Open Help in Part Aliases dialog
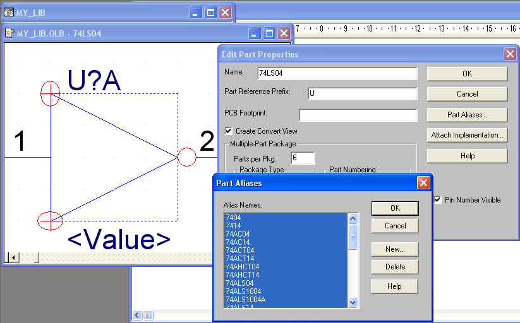This screenshot has height=323, width=520. [x=394, y=286]
